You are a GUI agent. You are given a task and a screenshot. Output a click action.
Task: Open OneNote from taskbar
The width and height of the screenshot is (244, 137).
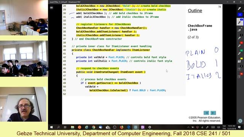pos(143,127)
